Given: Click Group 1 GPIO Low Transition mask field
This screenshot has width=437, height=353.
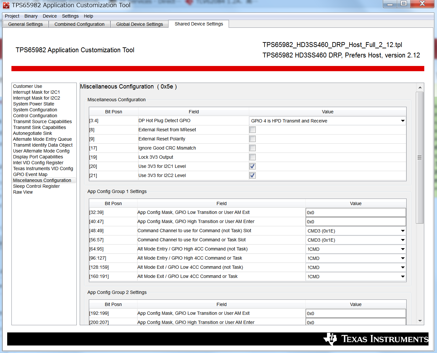Looking at the screenshot, I should [x=356, y=213].
